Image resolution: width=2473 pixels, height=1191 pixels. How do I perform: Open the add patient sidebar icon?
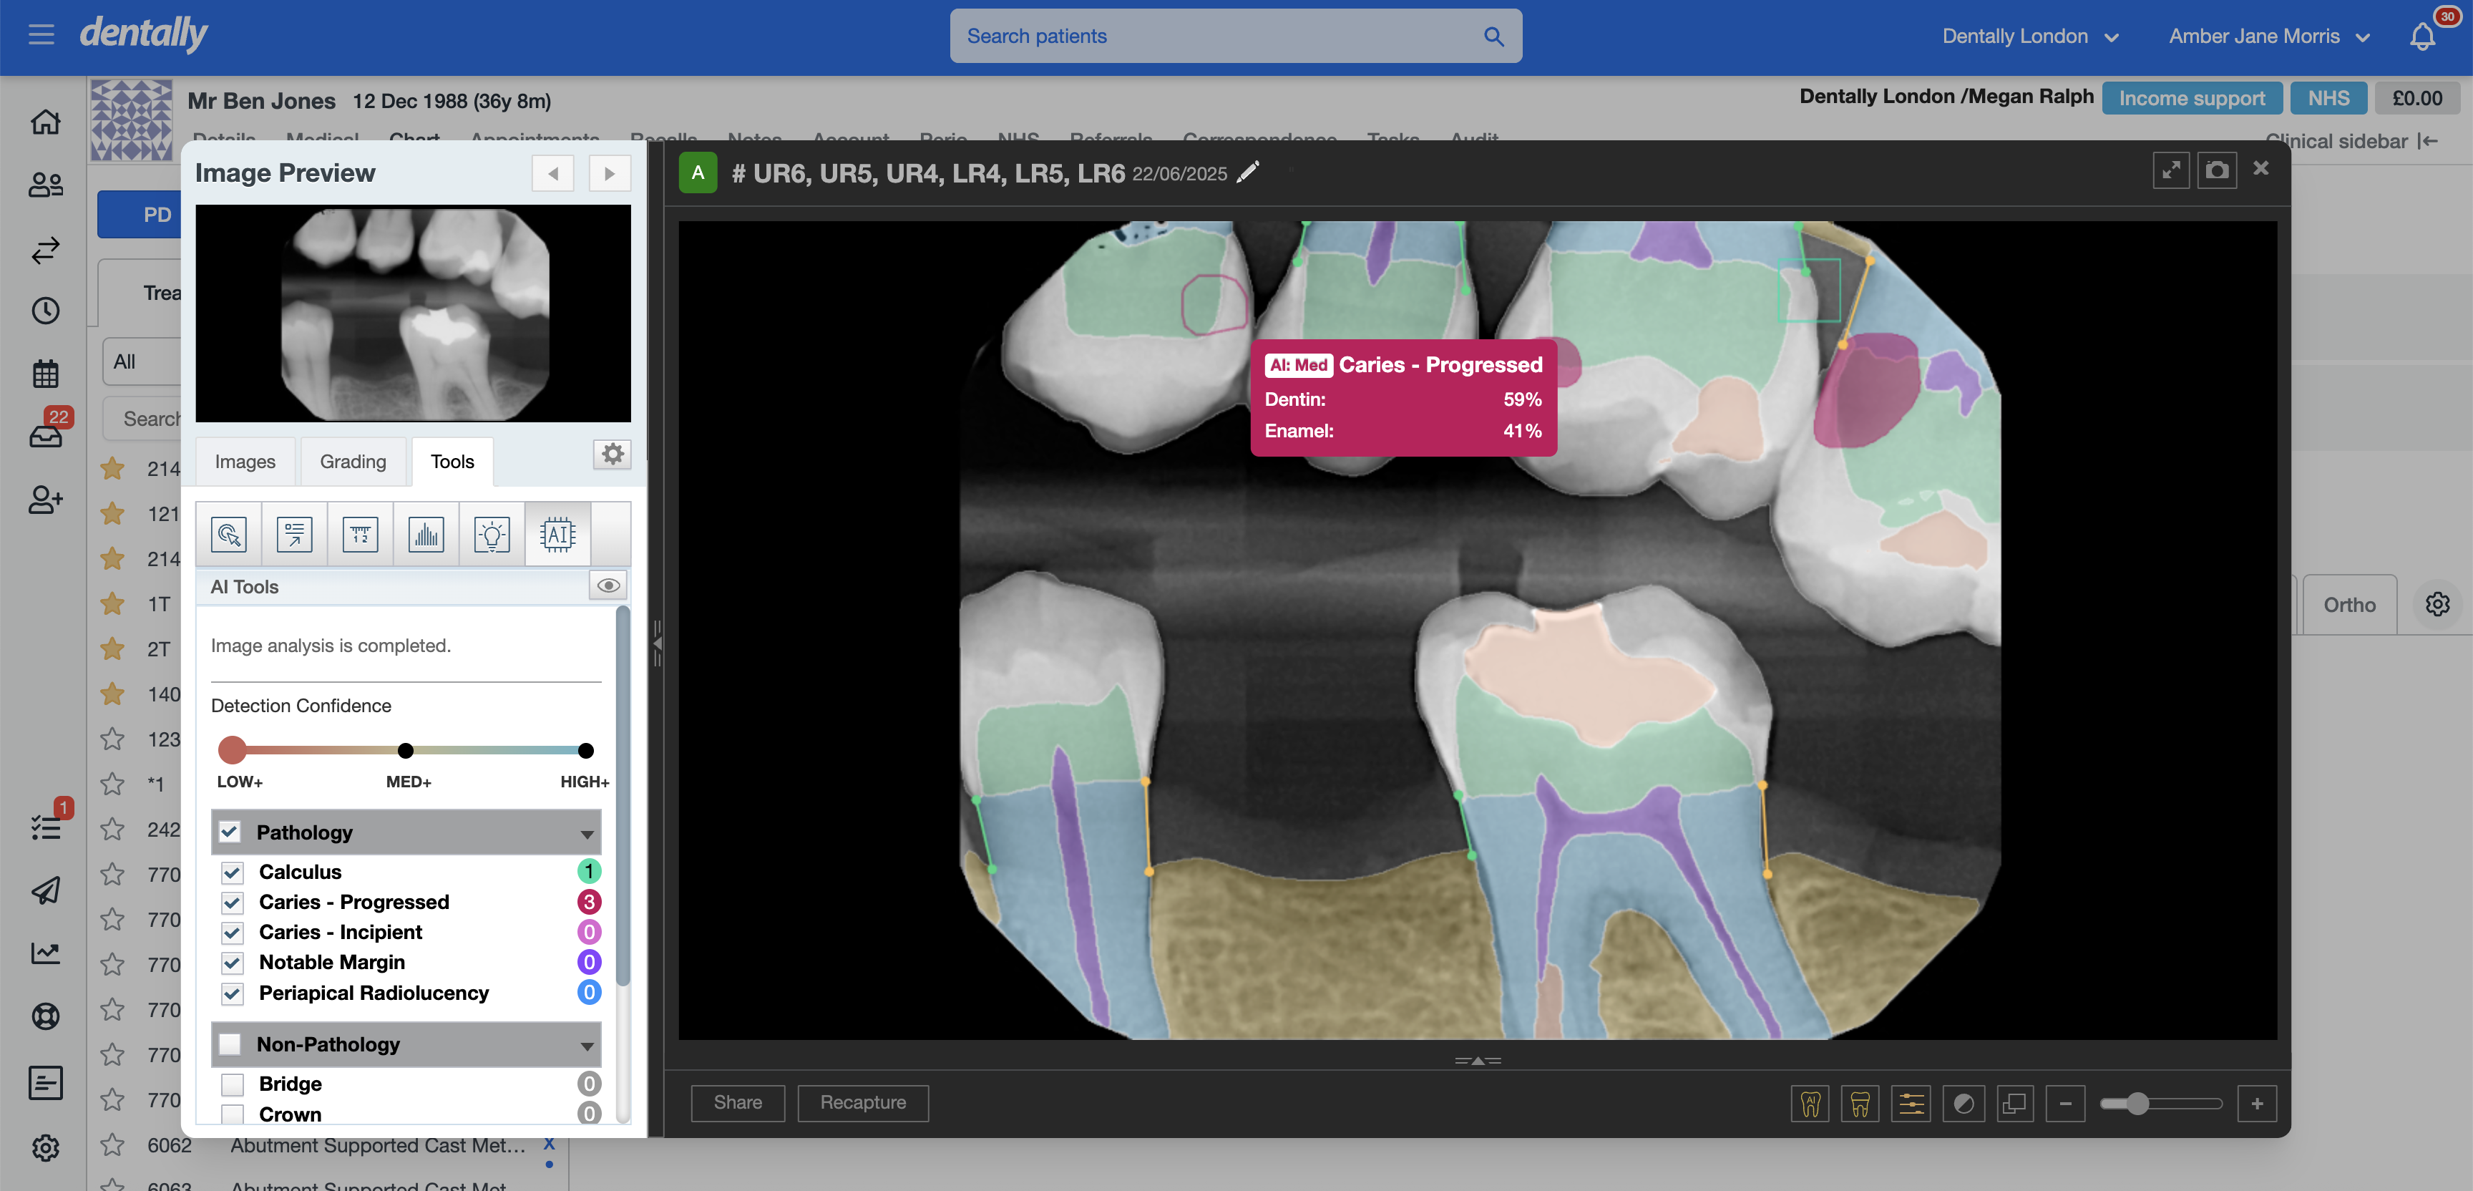point(45,500)
